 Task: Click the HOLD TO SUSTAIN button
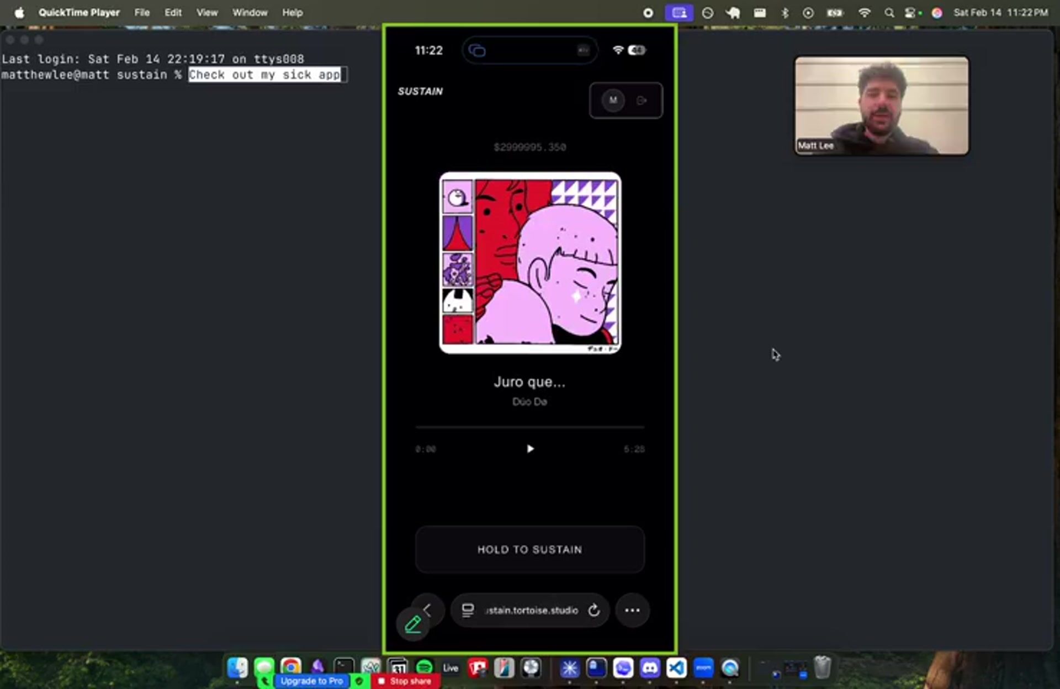coord(529,549)
